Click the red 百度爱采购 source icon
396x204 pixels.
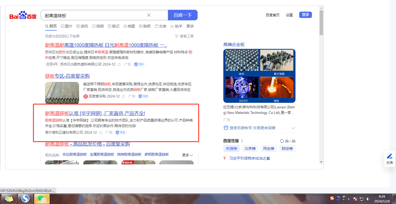pos(85,96)
